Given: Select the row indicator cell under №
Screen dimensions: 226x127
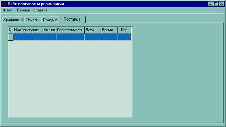Looking at the screenshot, I should click(x=11, y=37).
